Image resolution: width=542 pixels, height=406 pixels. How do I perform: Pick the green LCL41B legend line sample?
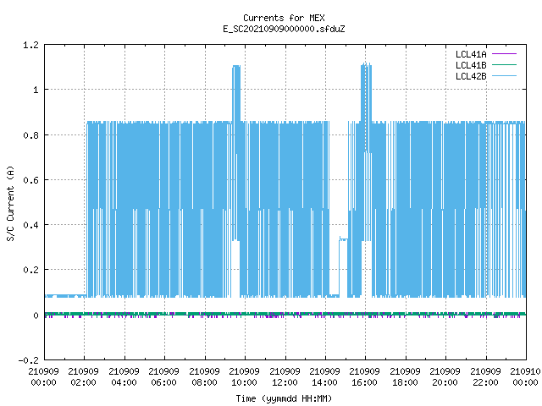[504, 65]
